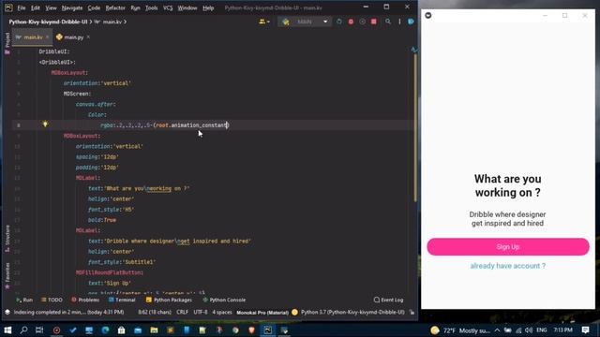Open the Window menu
The width and height of the screenshot is (600, 337).
click(187, 8)
